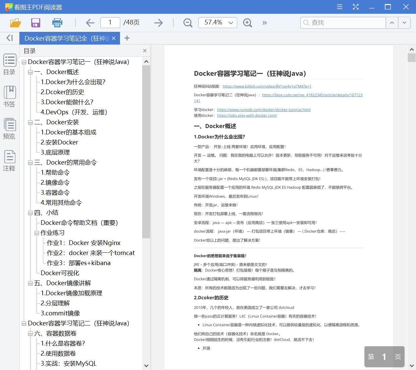Image resolution: width=416 pixels, height=370 pixels.
Task: Zoom out with the minus magnifier
Action: pos(188,23)
